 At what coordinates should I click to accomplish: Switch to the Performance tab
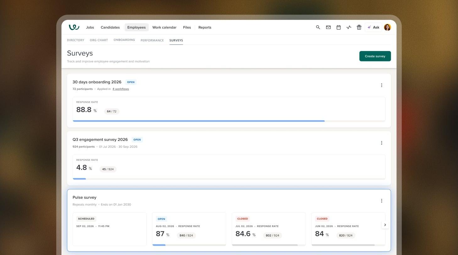(x=152, y=40)
